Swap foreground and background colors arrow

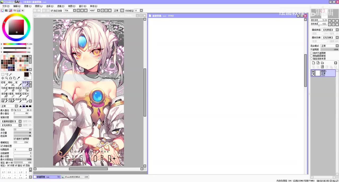30,74
